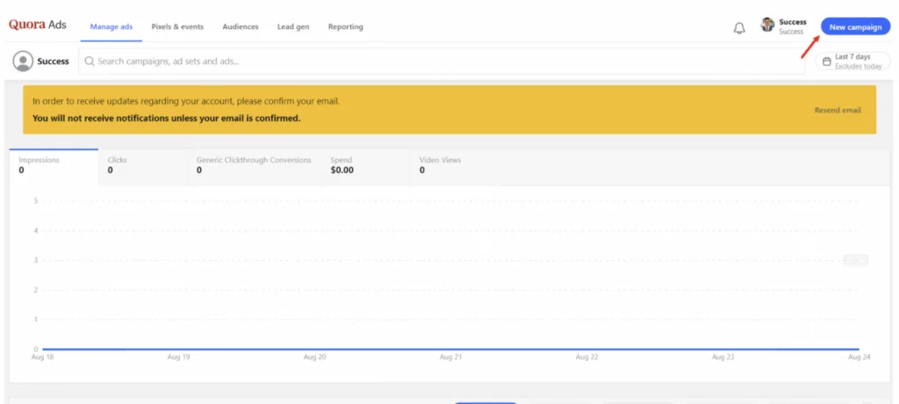This screenshot has height=404, width=899.
Task: Open the notifications bell
Action: point(738,27)
